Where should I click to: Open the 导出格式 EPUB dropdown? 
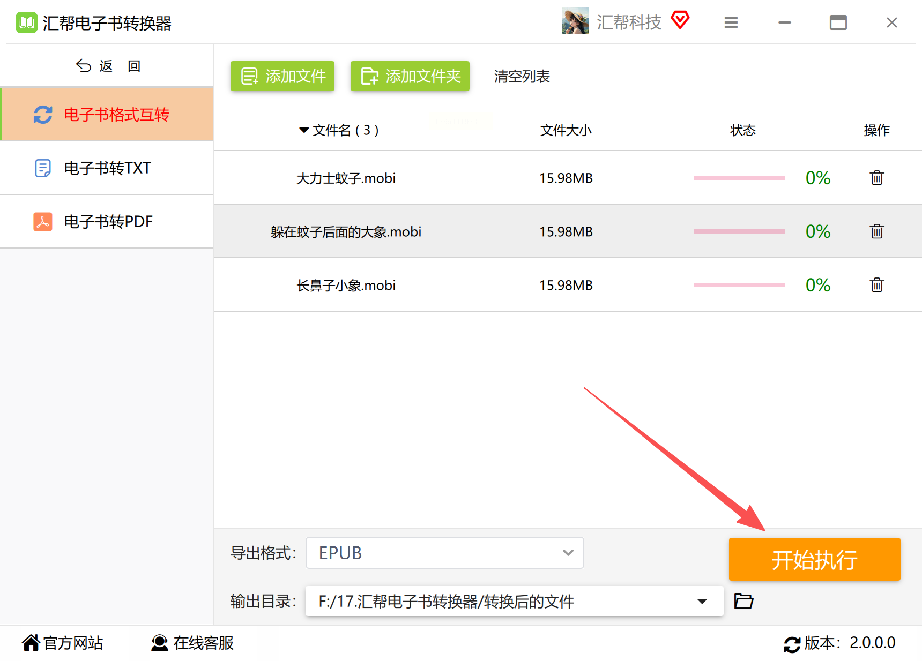point(445,553)
